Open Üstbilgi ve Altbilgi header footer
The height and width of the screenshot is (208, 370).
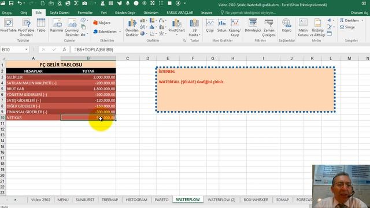pos(317,28)
